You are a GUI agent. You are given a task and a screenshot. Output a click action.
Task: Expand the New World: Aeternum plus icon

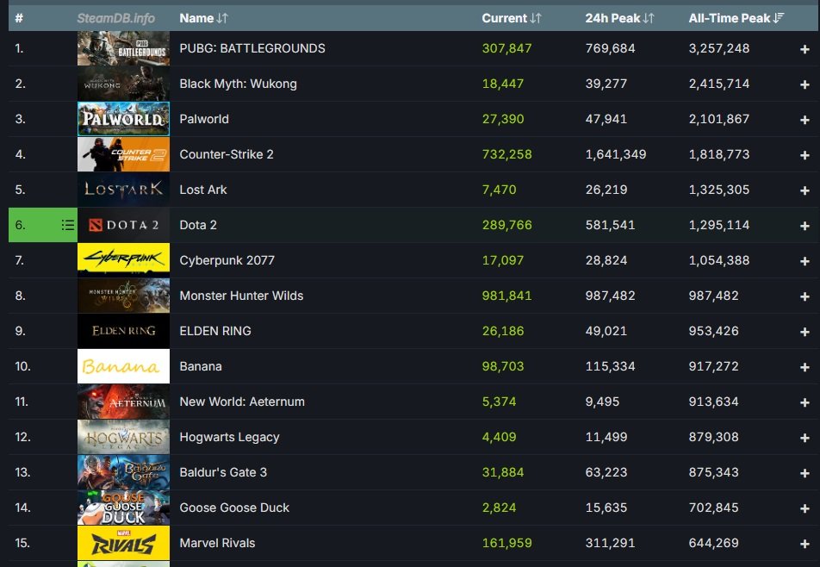804,402
